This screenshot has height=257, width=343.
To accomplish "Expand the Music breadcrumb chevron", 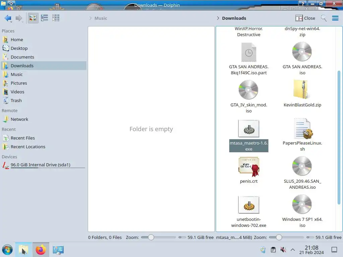I will pyautogui.click(x=90, y=18).
